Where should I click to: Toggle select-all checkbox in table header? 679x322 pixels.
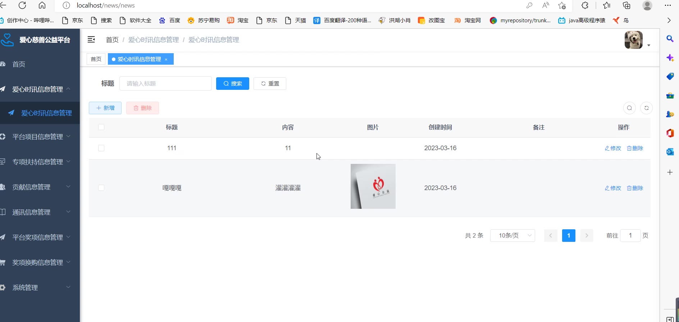101,127
